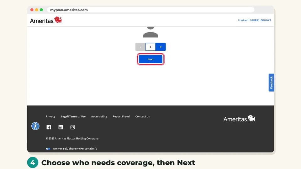
Task: Click the quantity field showing 1
Action: click(x=150, y=47)
